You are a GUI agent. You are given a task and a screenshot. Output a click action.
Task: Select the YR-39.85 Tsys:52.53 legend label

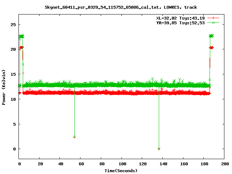click(181, 23)
